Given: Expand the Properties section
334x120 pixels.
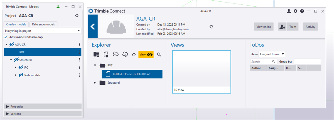Looking at the screenshot, I should click(43, 106).
